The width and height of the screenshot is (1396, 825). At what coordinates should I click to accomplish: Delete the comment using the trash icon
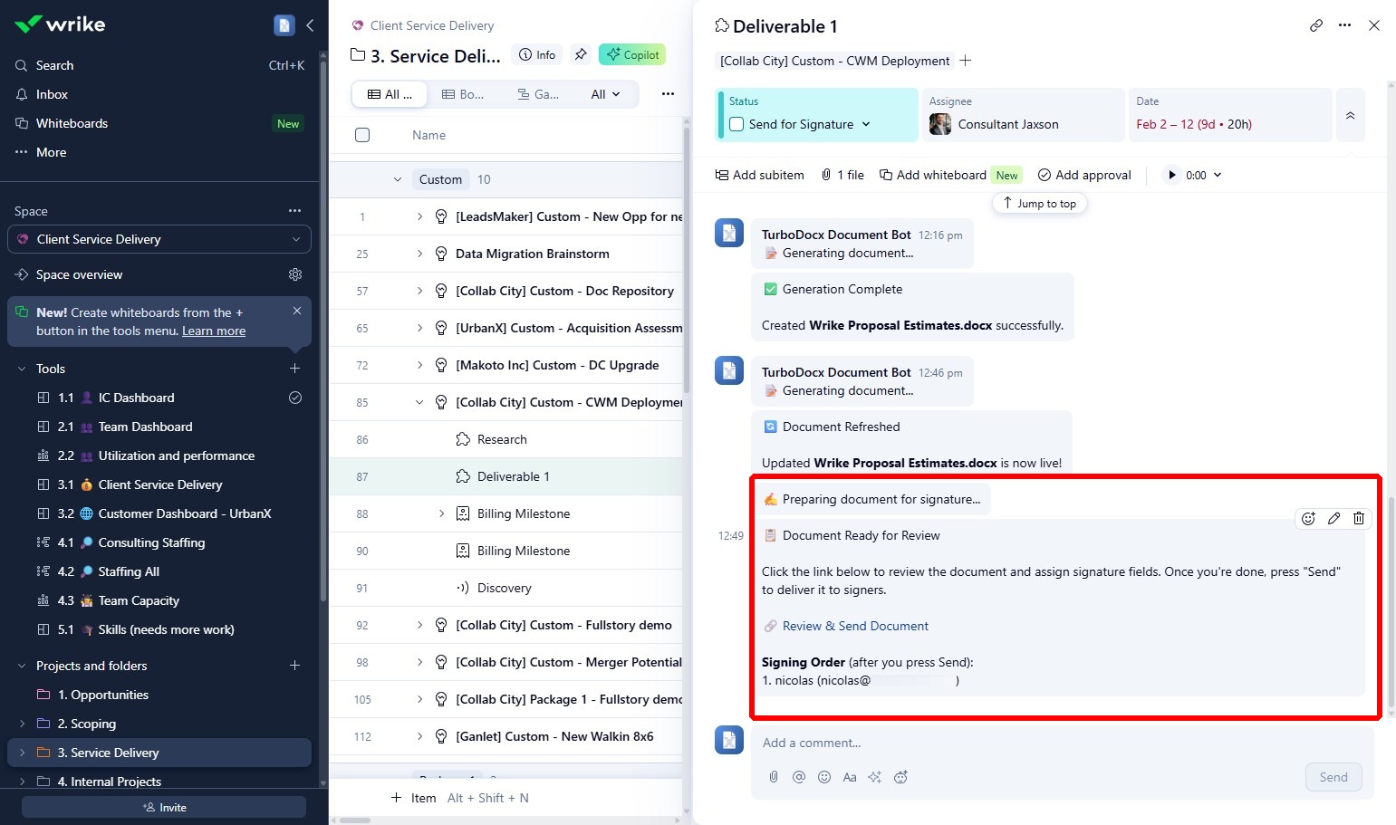[1358, 518]
